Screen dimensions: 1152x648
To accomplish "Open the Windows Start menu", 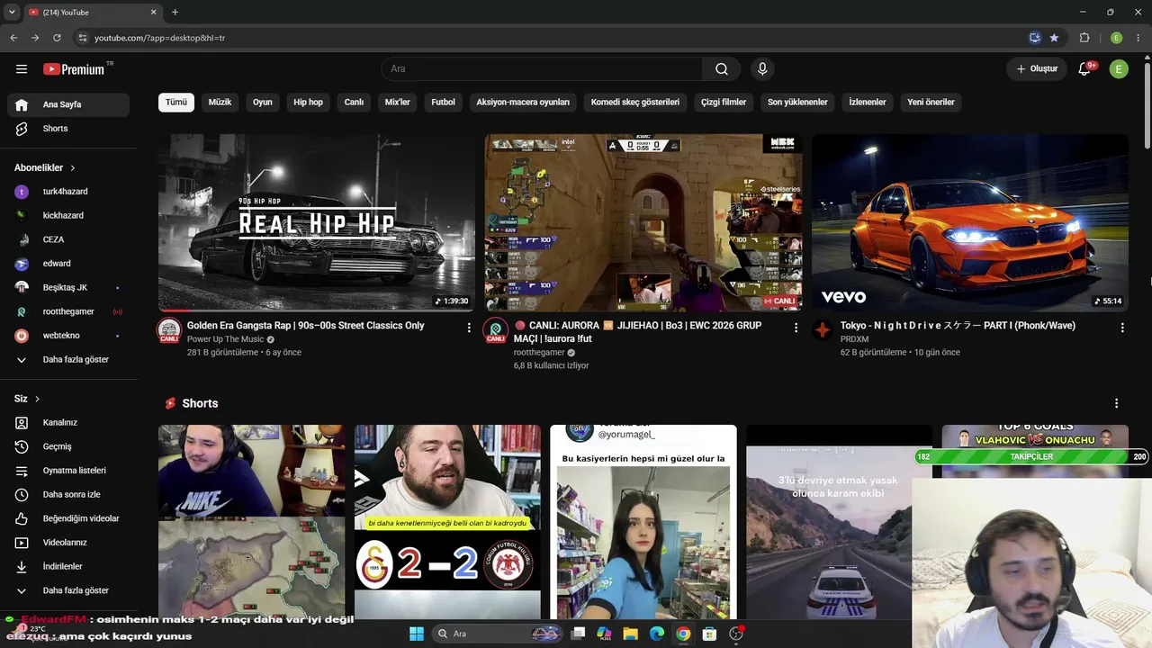I will [x=417, y=634].
